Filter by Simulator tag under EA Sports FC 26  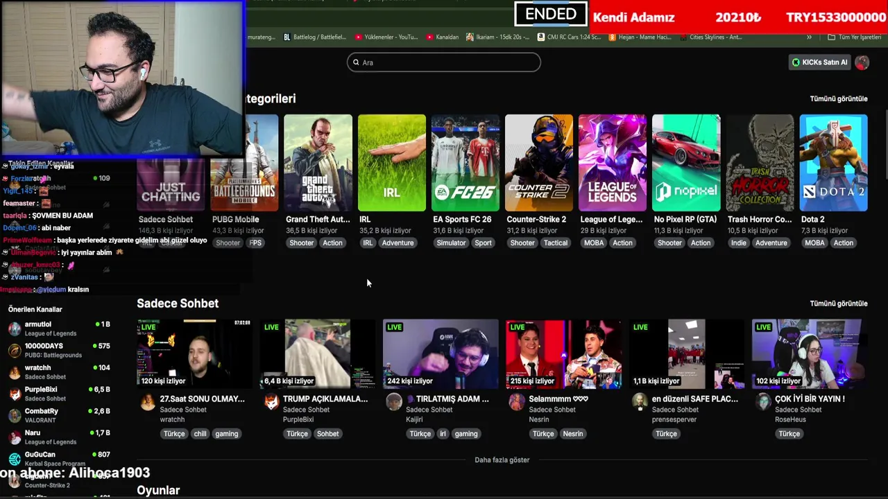[451, 243]
